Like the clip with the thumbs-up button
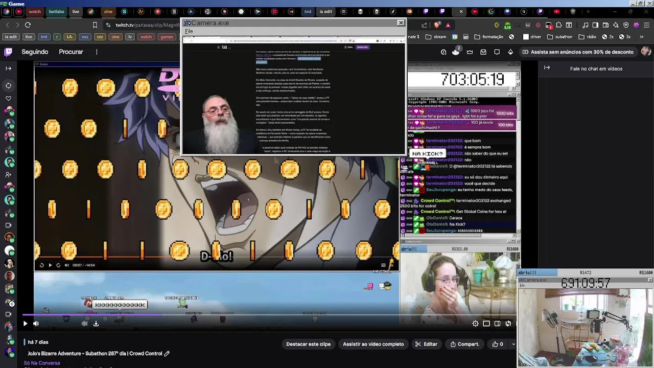 (x=498, y=344)
